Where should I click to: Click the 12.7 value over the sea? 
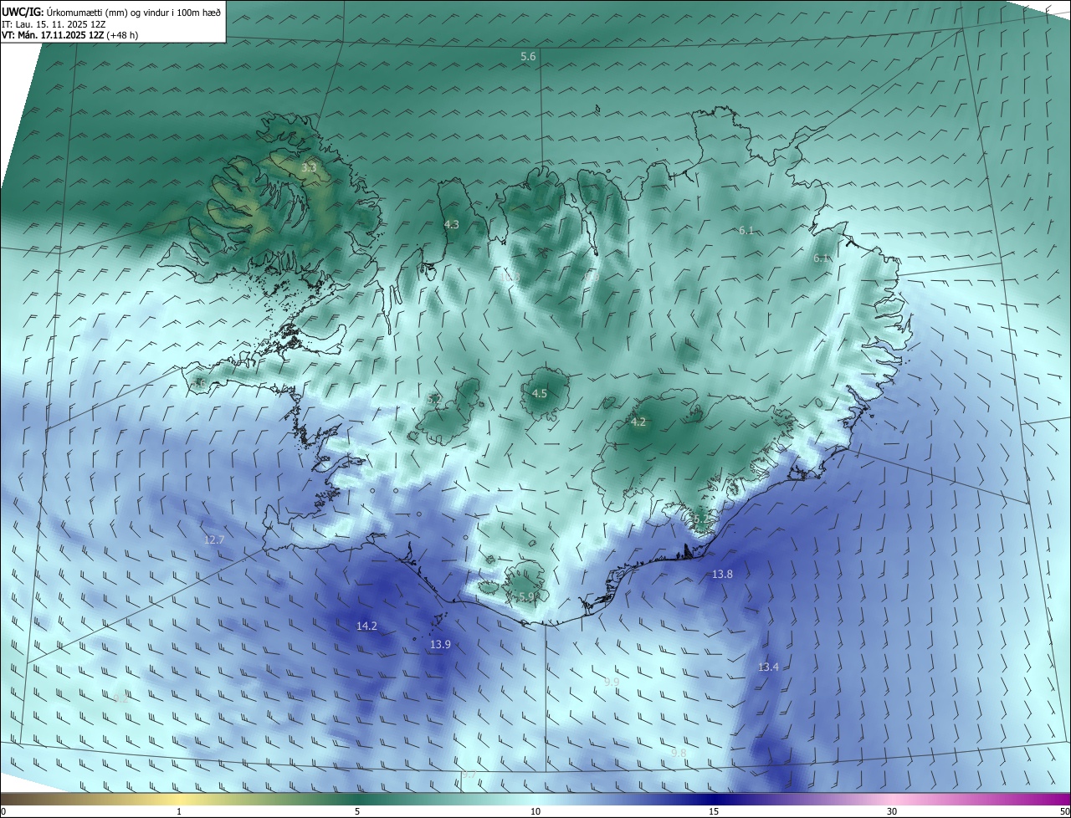click(x=214, y=539)
